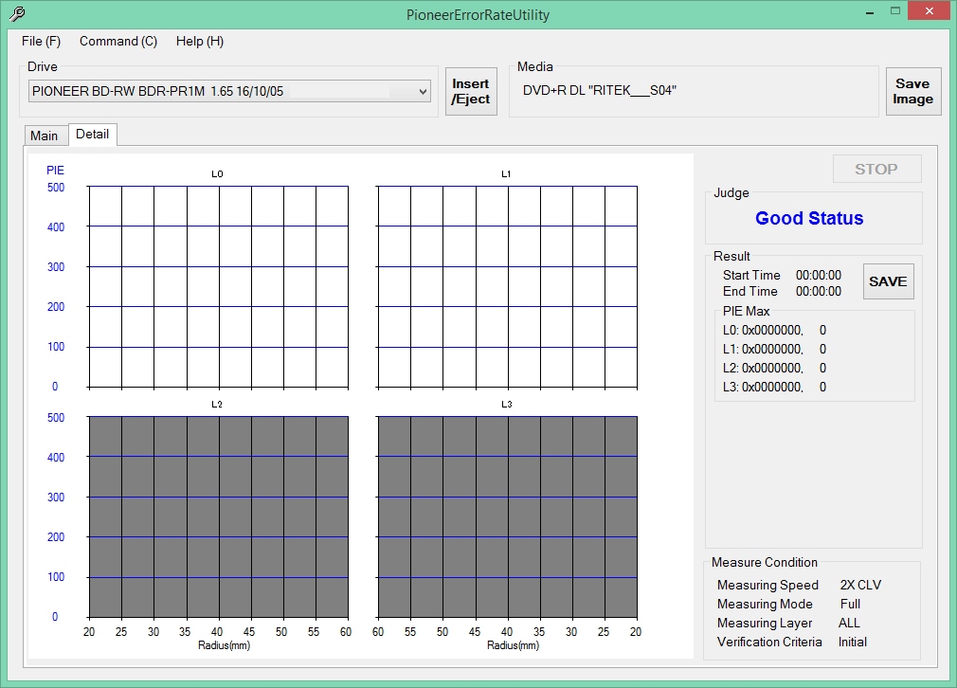
Task: Switch to the Main tab
Action: (45, 136)
